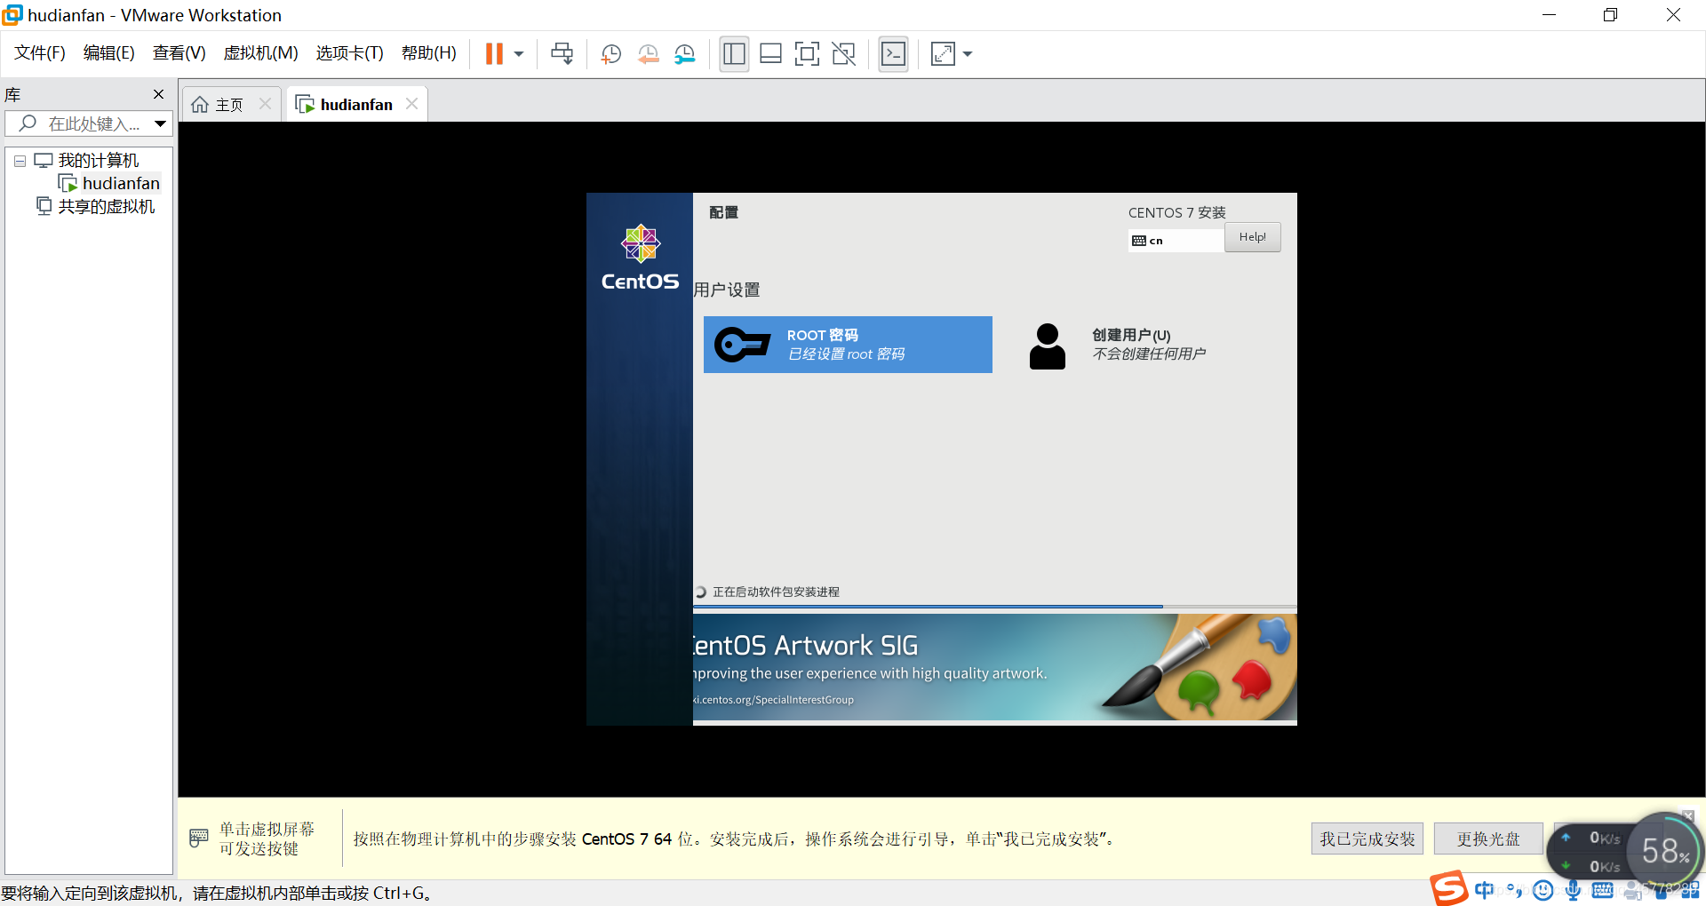Revert to the previous snapshot icon
The image size is (1706, 906).
pyautogui.click(x=648, y=54)
